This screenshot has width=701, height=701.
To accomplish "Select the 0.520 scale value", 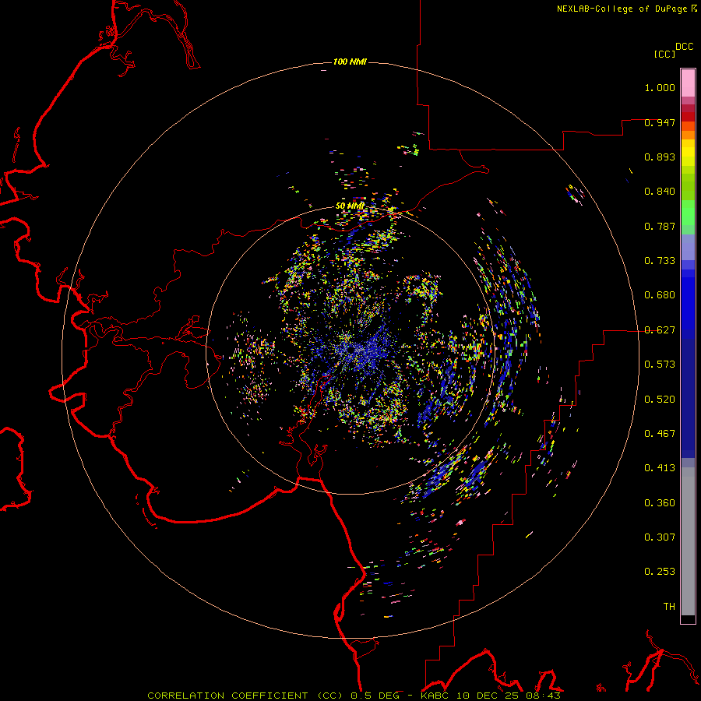I will tap(660, 400).
